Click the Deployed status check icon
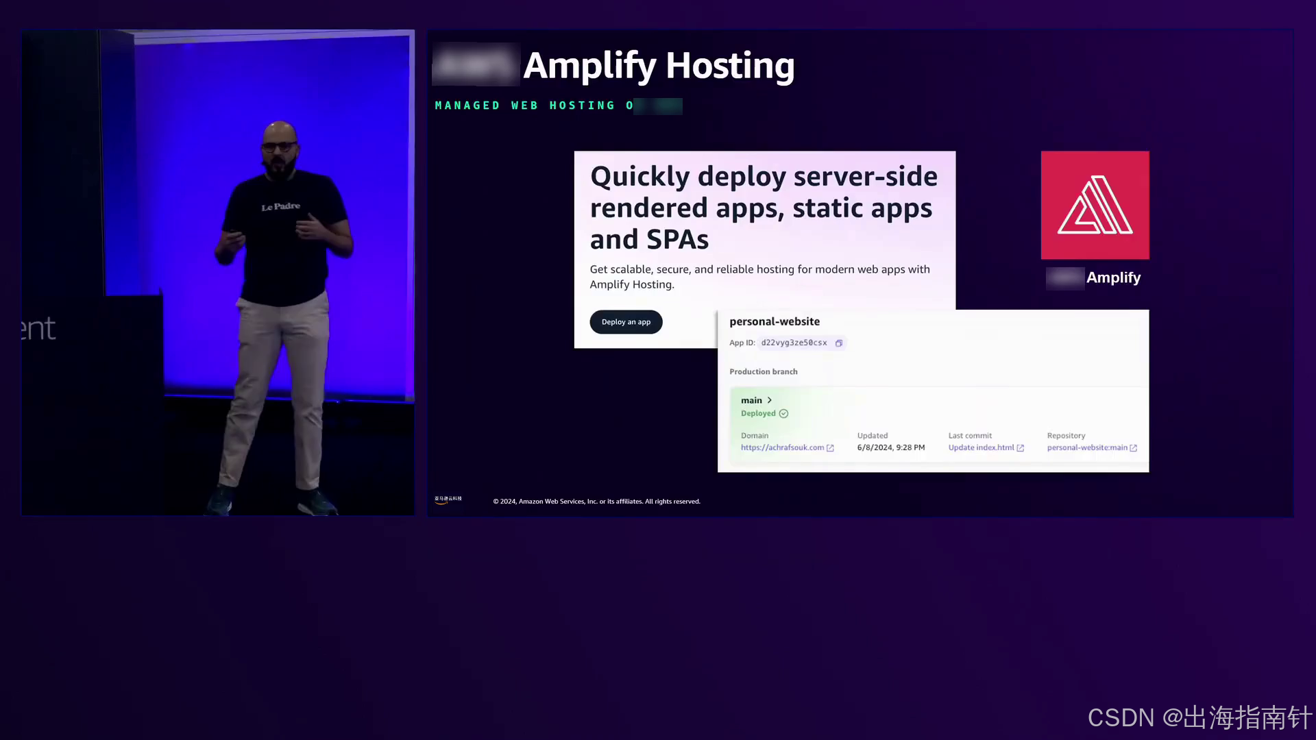 pyautogui.click(x=783, y=414)
